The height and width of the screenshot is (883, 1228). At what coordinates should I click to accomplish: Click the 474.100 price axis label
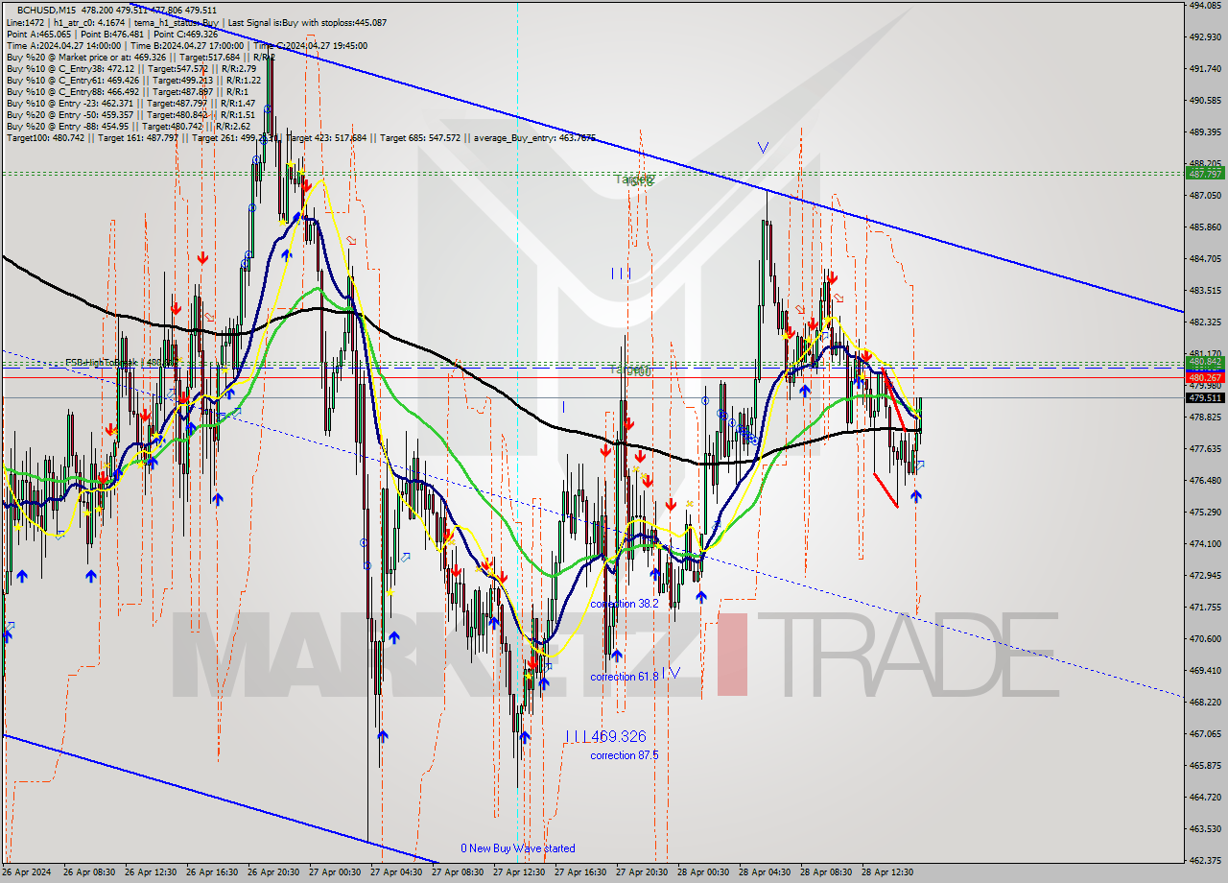tap(1205, 543)
